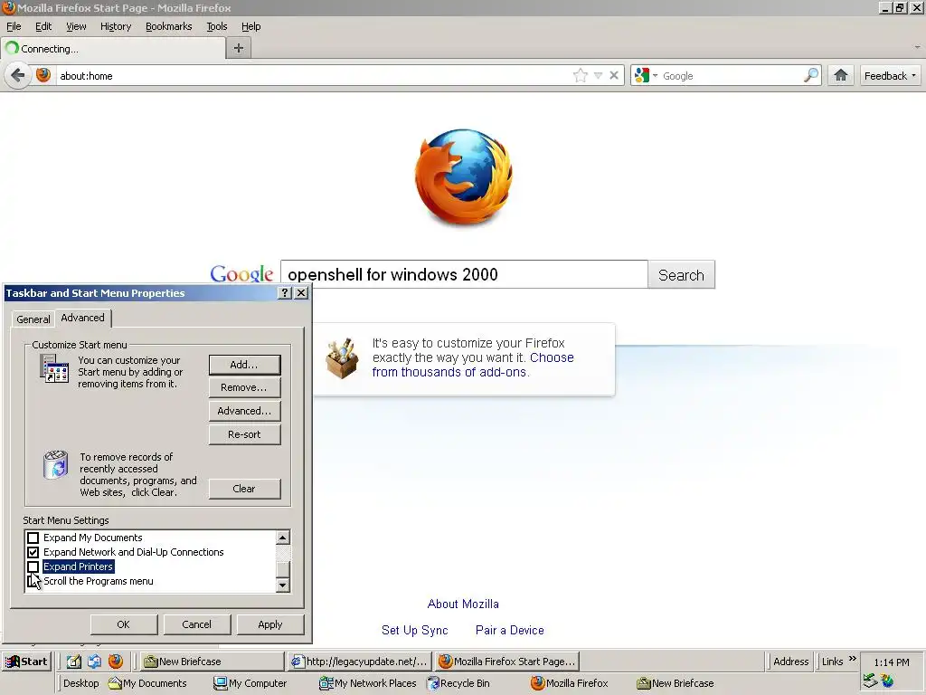This screenshot has width=926, height=695.
Task: Click the Google search text field on start page
Action: pos(464,274)
